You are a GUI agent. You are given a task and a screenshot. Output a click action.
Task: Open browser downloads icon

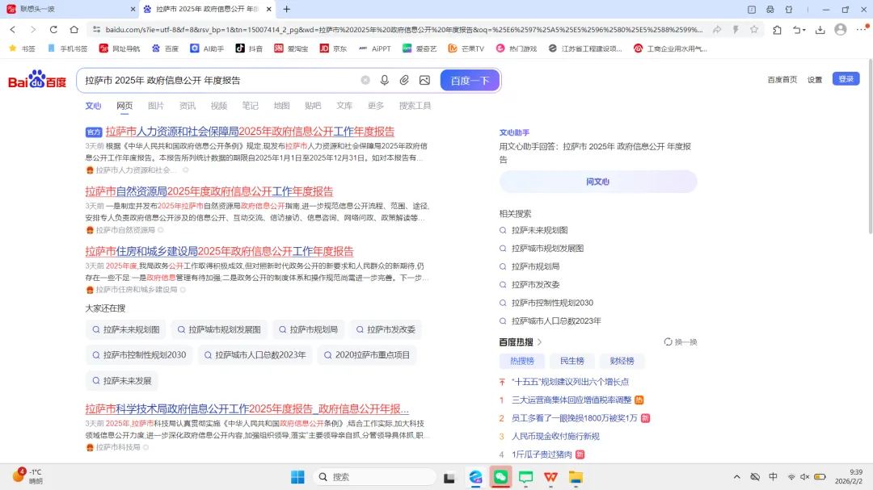click(820, 30)
